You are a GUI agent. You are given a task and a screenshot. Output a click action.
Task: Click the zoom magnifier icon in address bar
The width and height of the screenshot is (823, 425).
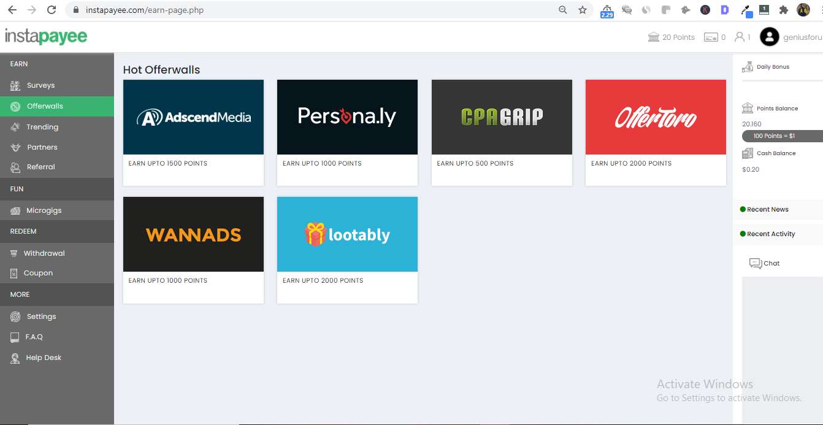click(563, 10)
